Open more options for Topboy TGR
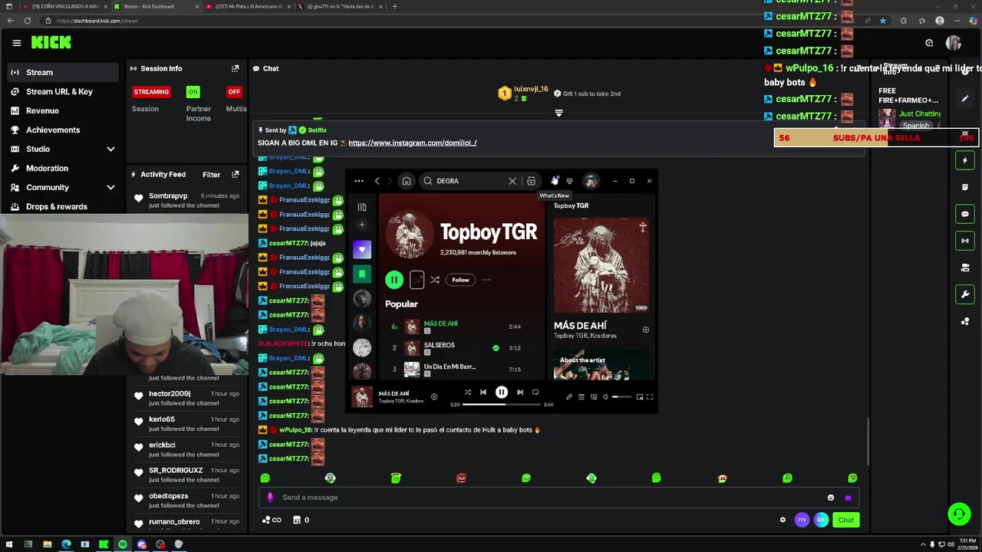Screen dimensions: 982x552 coord(486,280)
